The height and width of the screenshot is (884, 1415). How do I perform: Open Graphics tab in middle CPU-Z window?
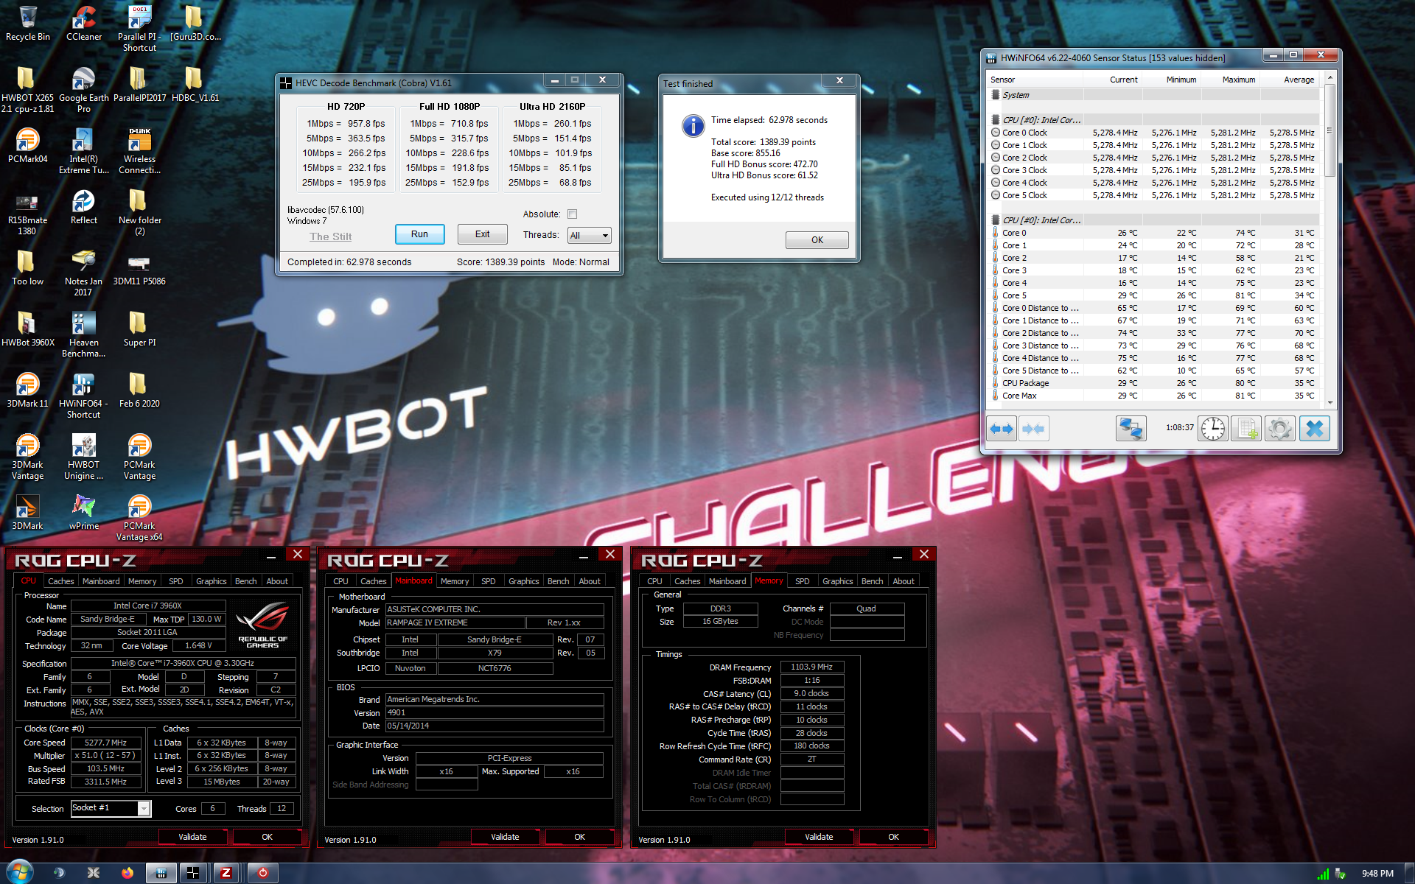coord(524,581)
